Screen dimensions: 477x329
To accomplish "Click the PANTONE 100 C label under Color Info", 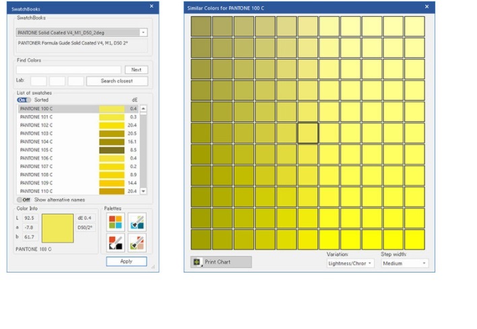I will pos(34,249).
